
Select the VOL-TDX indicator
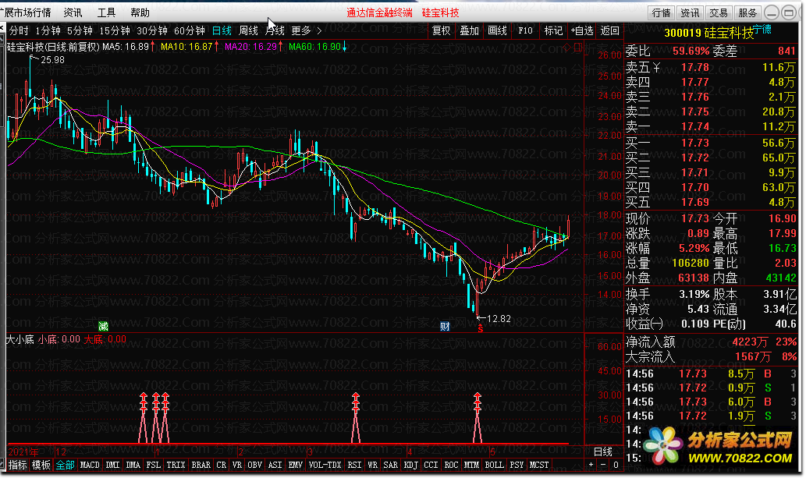325,465
